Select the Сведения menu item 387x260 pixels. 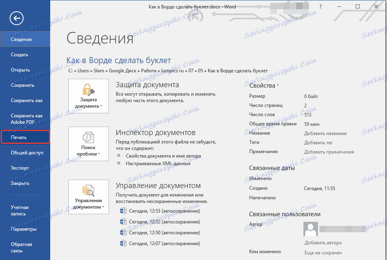coord(25,39)
